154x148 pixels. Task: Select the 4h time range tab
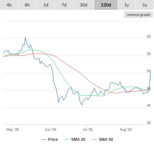pyautogui.click(x=9, y=5)
